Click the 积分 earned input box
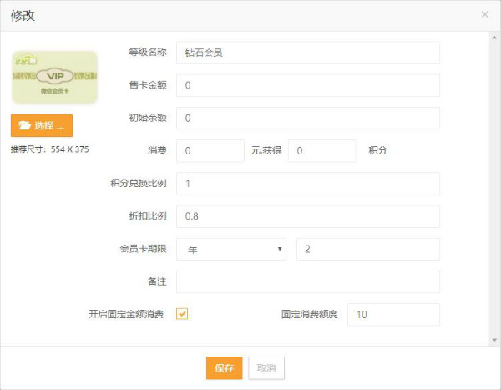501x390 pixels. click(321, 151)
